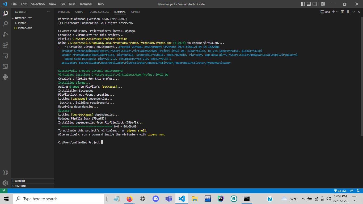Open the Remote Explorer view
This screenshot has height=204, width=363.
coord(5,56)
